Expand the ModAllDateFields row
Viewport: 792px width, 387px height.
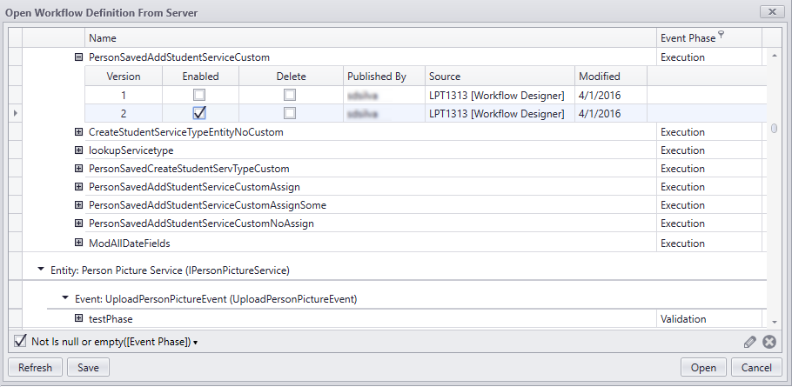coord(78,243)
